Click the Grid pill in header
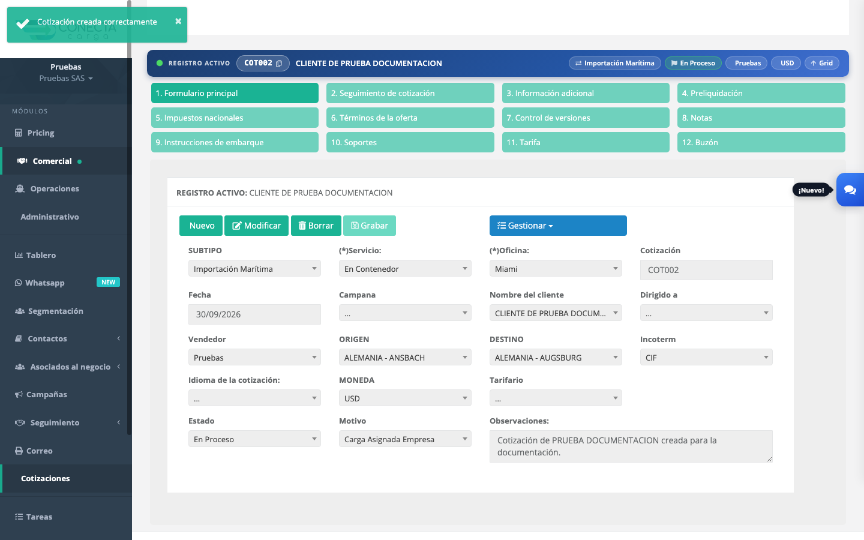 click(822, 63)
